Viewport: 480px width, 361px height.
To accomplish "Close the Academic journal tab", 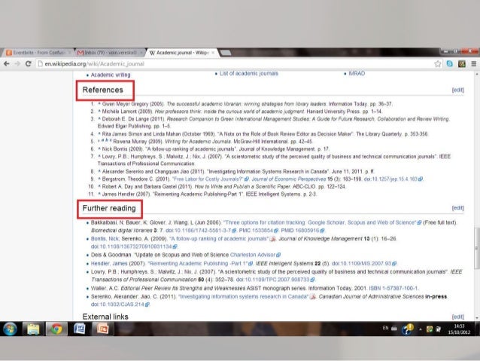I will [x=213, y=53].
